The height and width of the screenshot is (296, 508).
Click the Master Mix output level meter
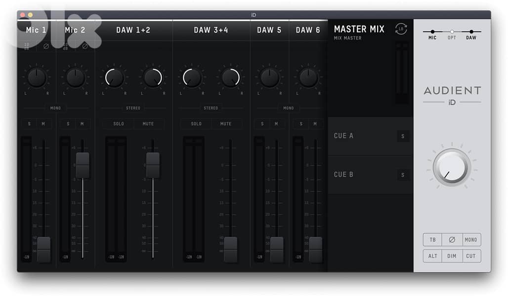pos(402,73)
